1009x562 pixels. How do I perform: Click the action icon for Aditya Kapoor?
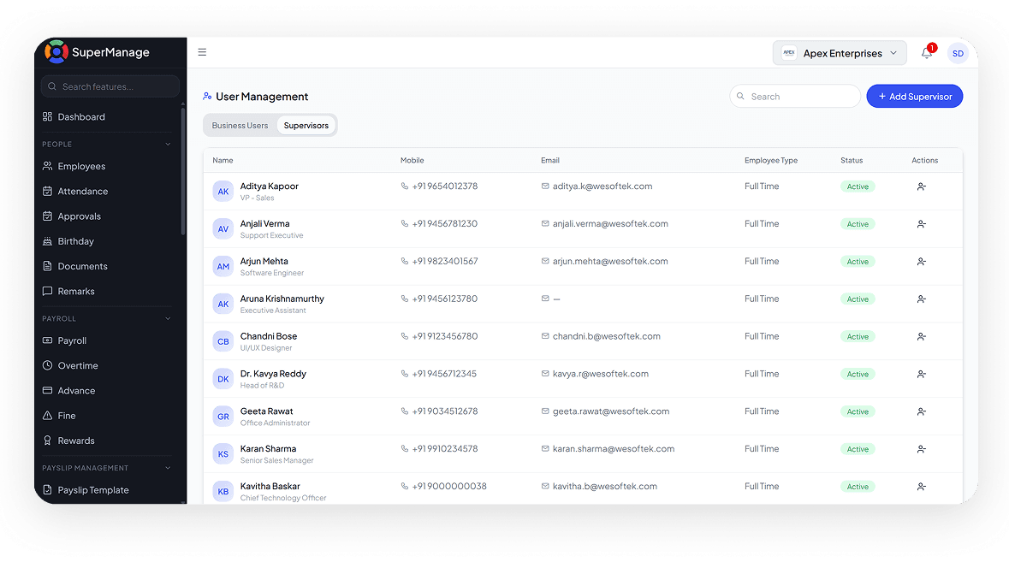click(x=922, y=186)
